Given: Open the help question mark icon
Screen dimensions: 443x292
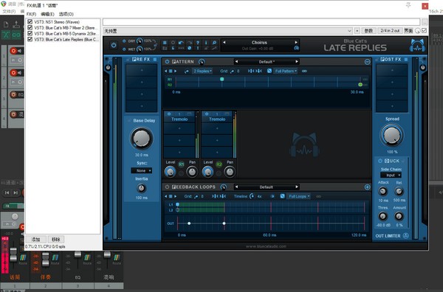Looking at the screenshot, I should tap(198, 43).
